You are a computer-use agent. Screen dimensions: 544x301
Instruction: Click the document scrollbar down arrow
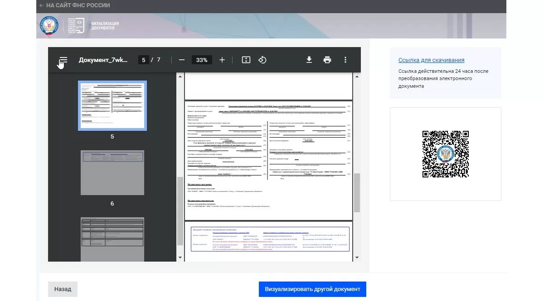[x=357, y=258]
